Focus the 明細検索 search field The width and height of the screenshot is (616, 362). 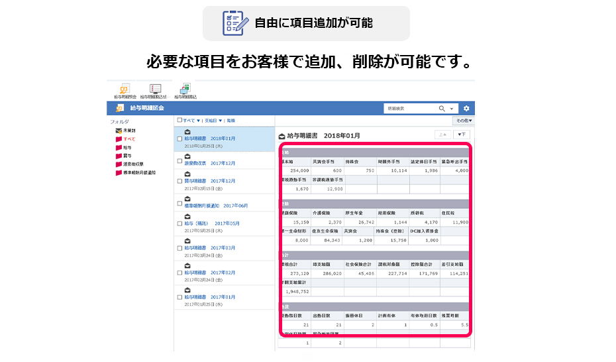point(411,109)
